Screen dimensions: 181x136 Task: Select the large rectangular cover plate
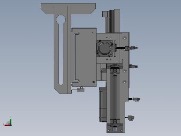coord(84,57)
